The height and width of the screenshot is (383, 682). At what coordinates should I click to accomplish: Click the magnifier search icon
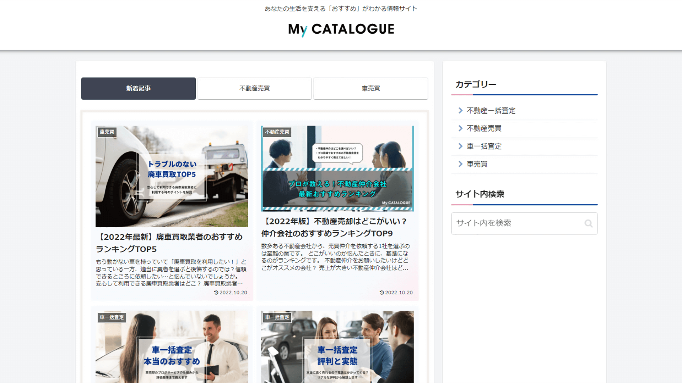588,223
